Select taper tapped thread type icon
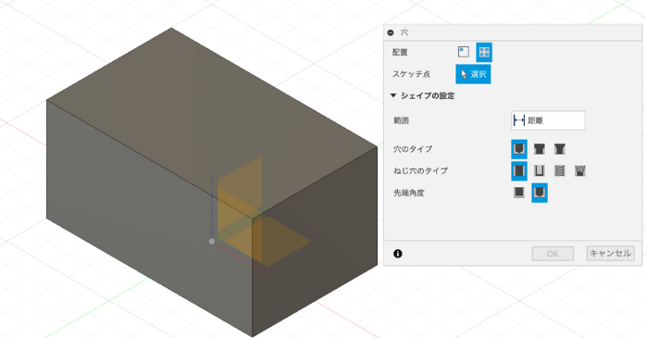This screenshot has height=338, width=646. point(580,170)
